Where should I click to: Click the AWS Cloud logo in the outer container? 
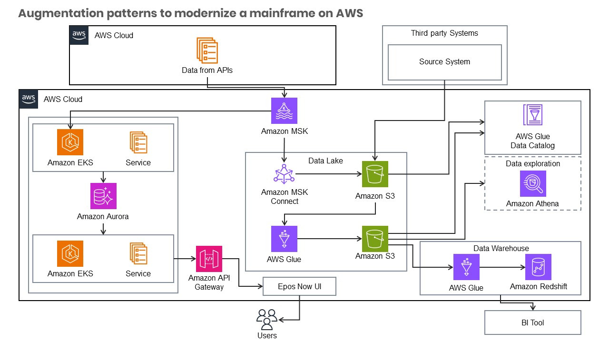[28, 99]
